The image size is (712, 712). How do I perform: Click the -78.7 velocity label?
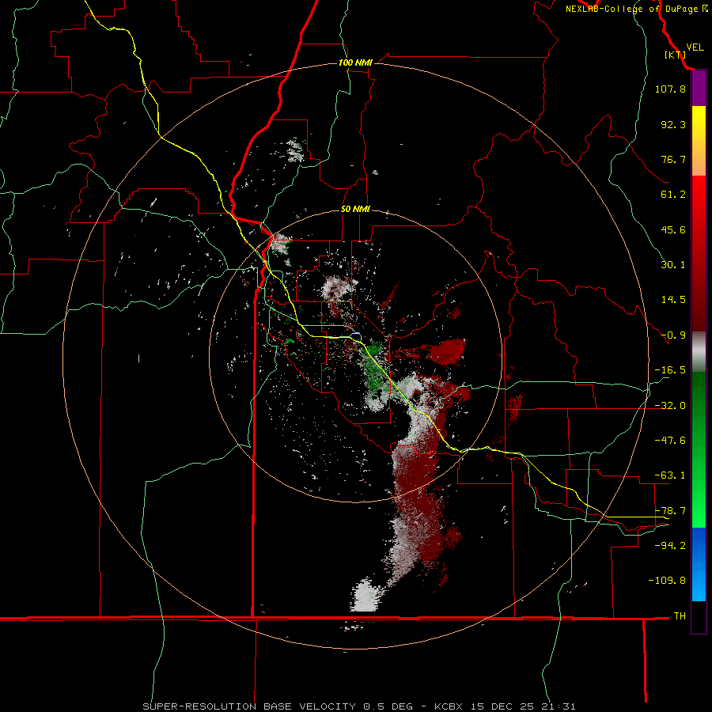670,511
